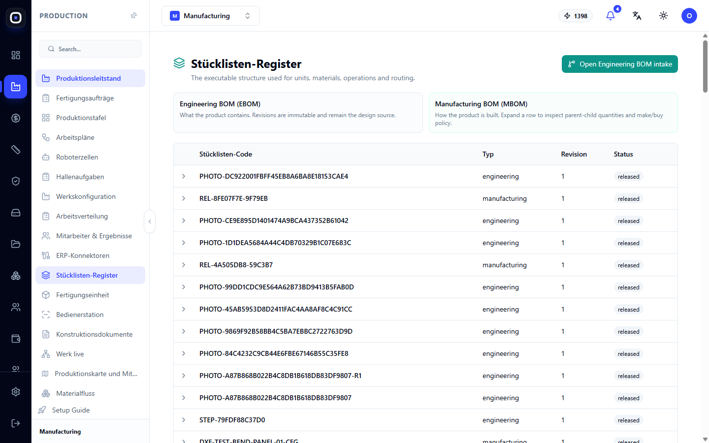Image resolution: width=709 pixels, height=443 pixels.
Task: Click the logout icon in left rail
Action: 16,423
